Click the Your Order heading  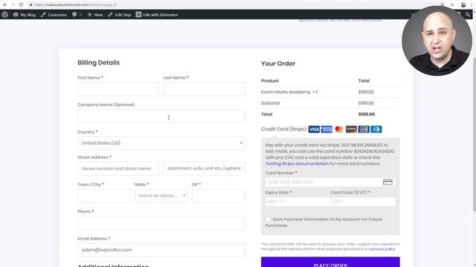(x=278, y=64)
